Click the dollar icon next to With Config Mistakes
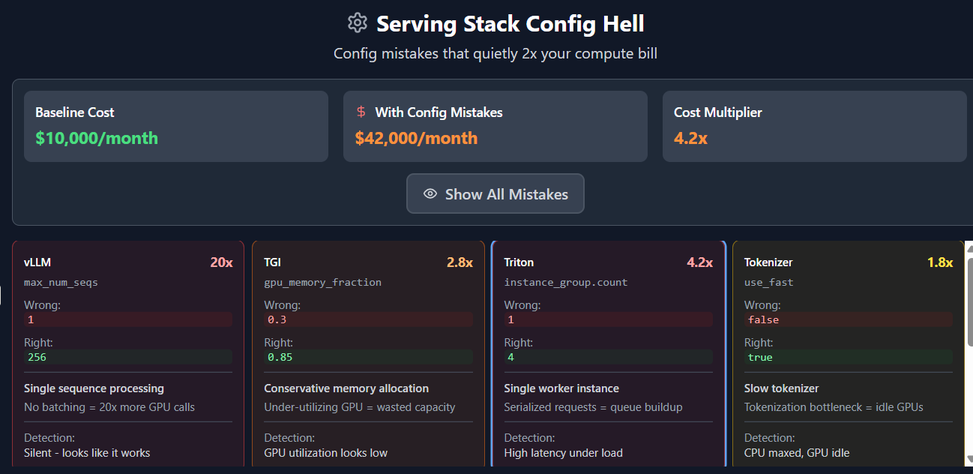The height and width of the screenshot is (474, 973). [x=361, y=112]
